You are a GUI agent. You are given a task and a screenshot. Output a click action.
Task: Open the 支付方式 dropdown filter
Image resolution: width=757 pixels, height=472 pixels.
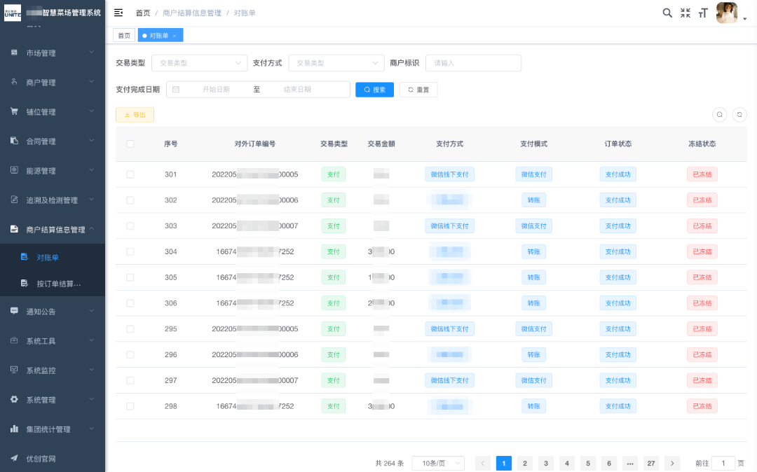(x=336, y=63)
